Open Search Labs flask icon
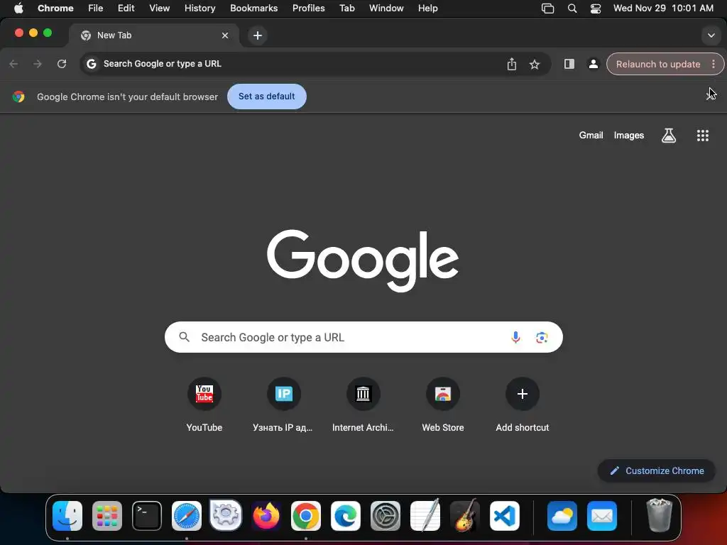The height and width of the screenshot is (545, 727). (x=669, y=136)
